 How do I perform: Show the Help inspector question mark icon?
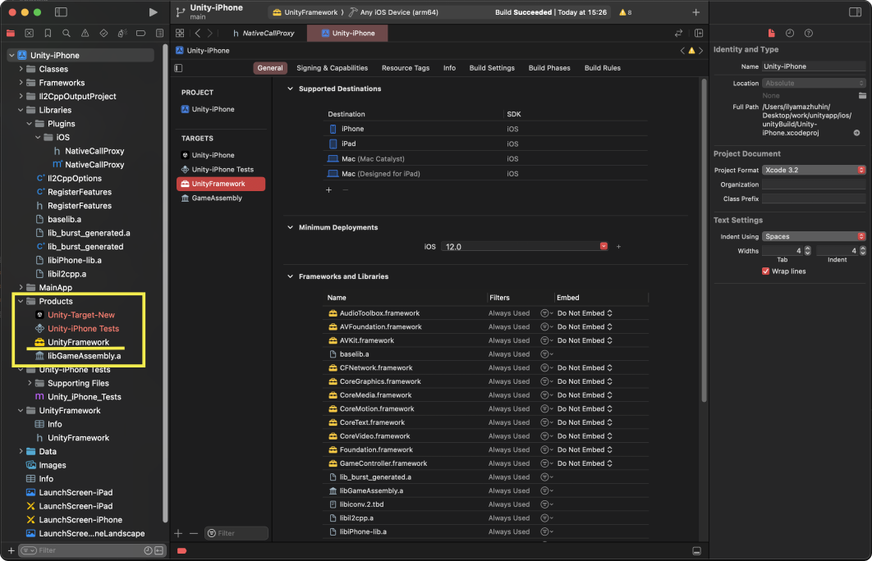point(809,33)
